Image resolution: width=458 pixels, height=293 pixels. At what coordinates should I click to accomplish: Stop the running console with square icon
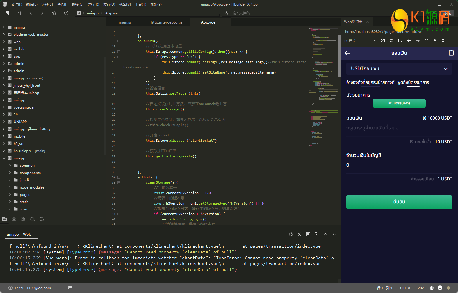click(308, 234)
